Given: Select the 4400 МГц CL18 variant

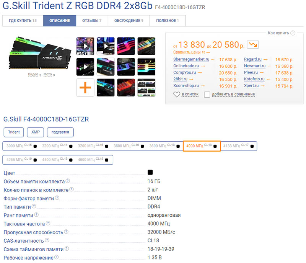Looking at the screenshot, I should (x=57, y=160).
